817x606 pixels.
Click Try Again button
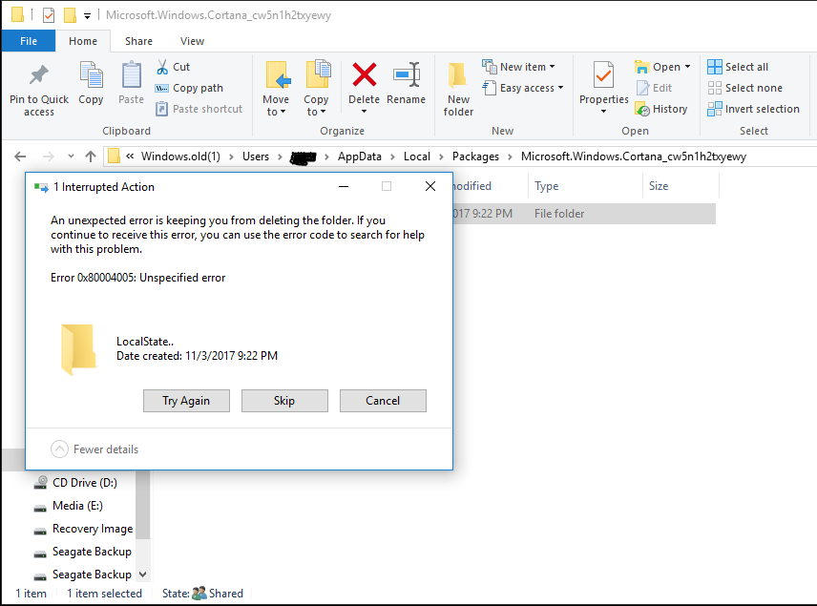click(x=186, y=401)
